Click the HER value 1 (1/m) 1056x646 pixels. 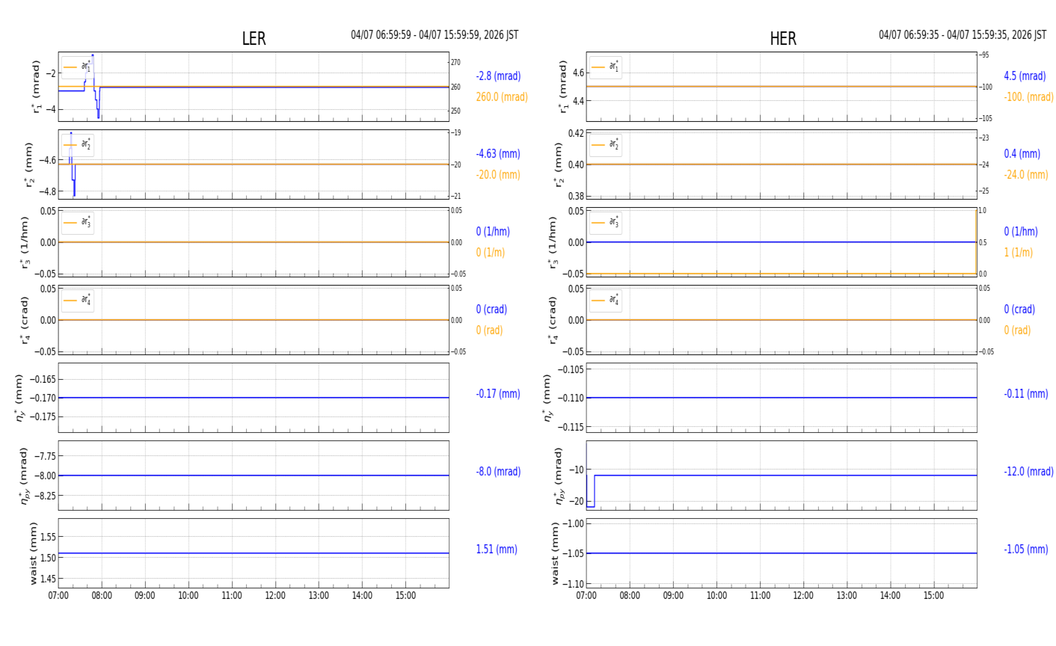pyautogui.click(x=1018, y=253)
